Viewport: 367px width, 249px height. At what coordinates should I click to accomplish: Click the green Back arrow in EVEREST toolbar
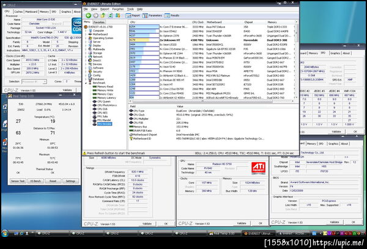point(88,15)
